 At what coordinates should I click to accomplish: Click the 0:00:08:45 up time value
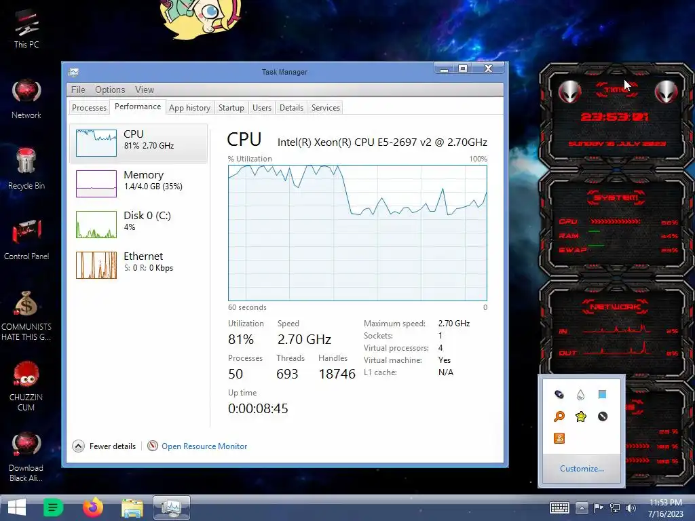click(x=258, y=408)
